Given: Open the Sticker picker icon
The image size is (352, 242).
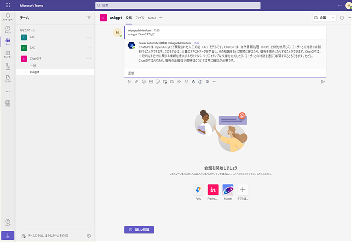Looking at the screenshot, I should [158, 82].
